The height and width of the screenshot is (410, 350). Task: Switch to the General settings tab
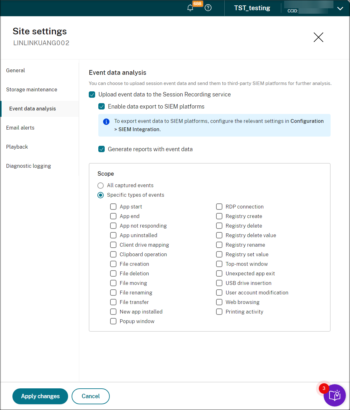16,70
